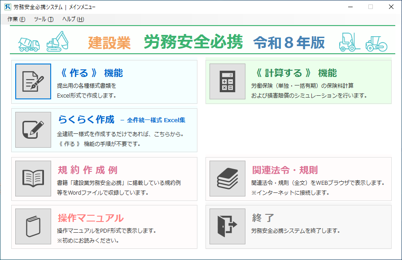402x260 pixels.
Task: Open the 関連法令・規則 title link
Action: [x=285, y=170]
